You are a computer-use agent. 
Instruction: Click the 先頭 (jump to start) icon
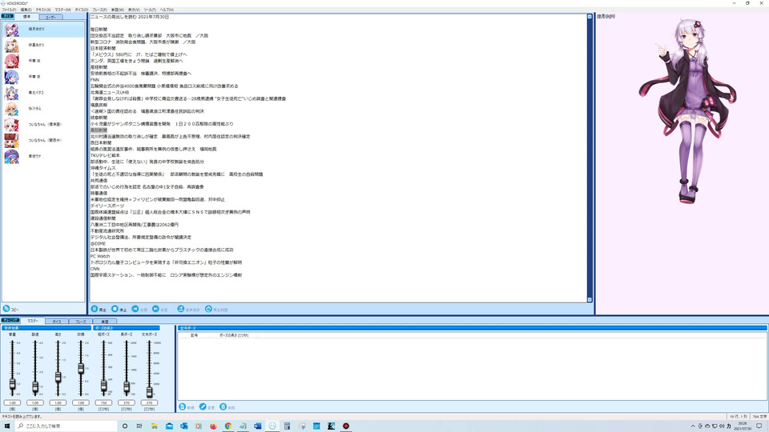pos(135,309)
